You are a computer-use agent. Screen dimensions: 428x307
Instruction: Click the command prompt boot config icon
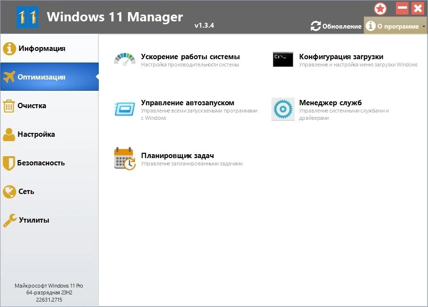[283, 59]
